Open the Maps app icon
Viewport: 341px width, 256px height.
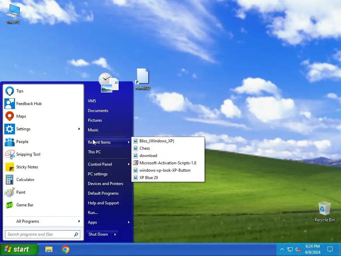[10, 116]
